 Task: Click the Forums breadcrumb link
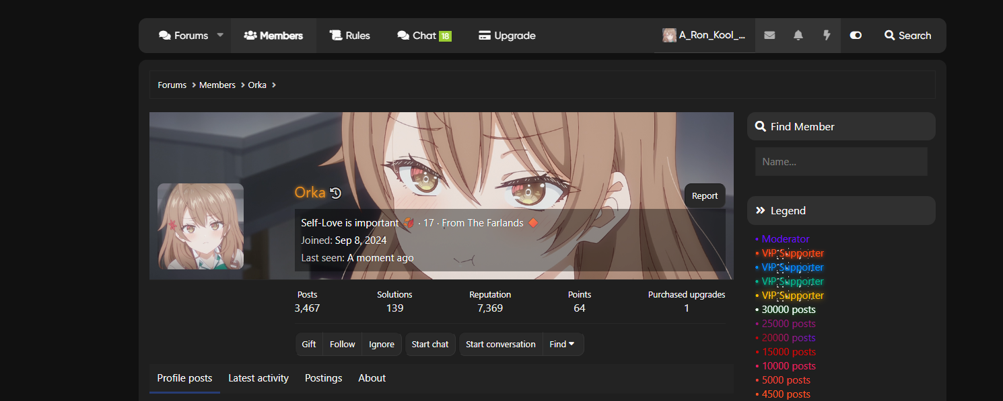click(172, 85)
